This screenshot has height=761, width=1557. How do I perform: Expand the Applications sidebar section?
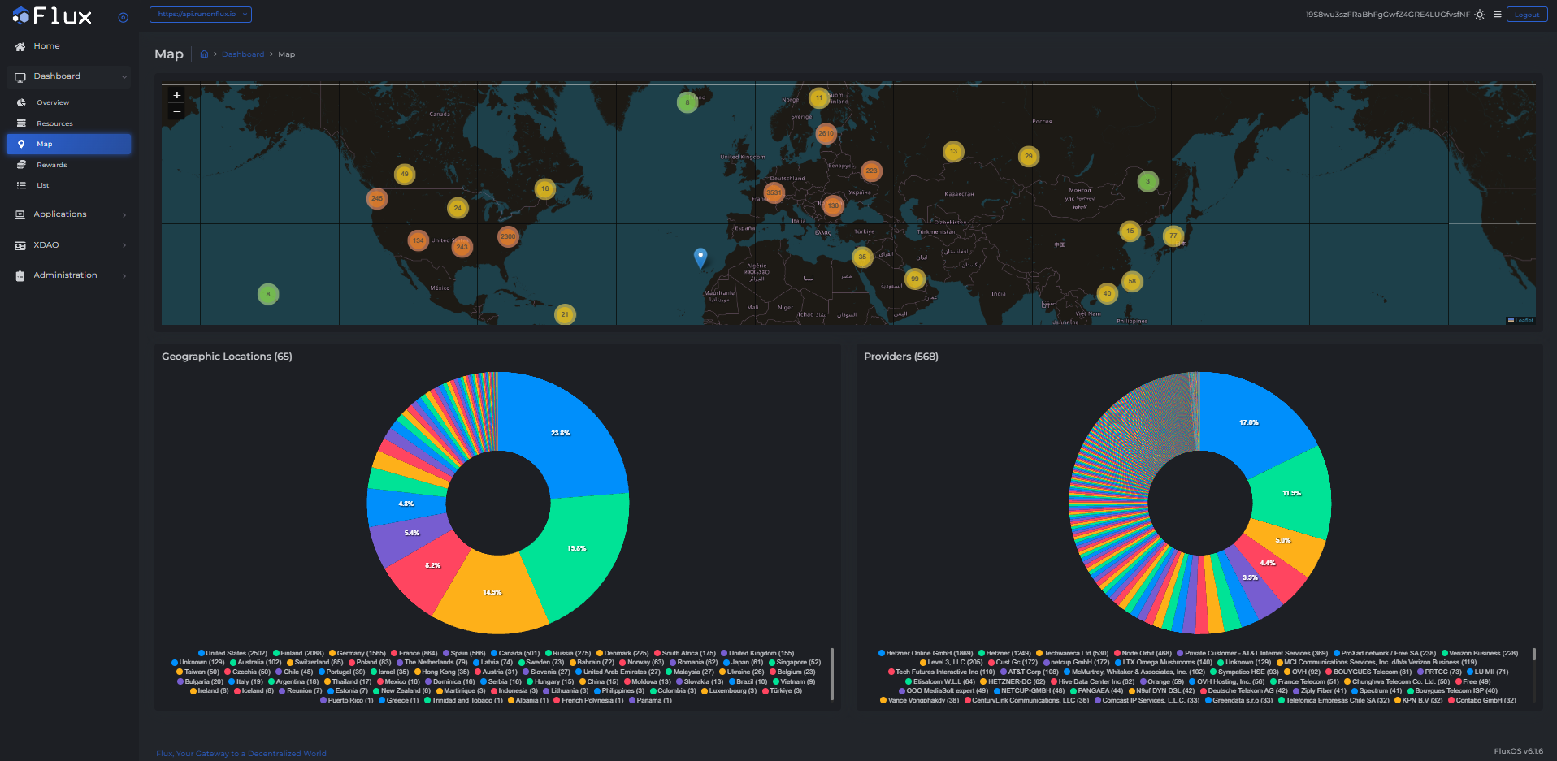point(69,214)
